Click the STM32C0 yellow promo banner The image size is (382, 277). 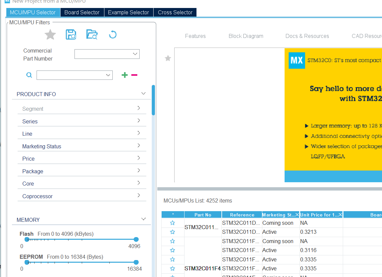[333, 115]
